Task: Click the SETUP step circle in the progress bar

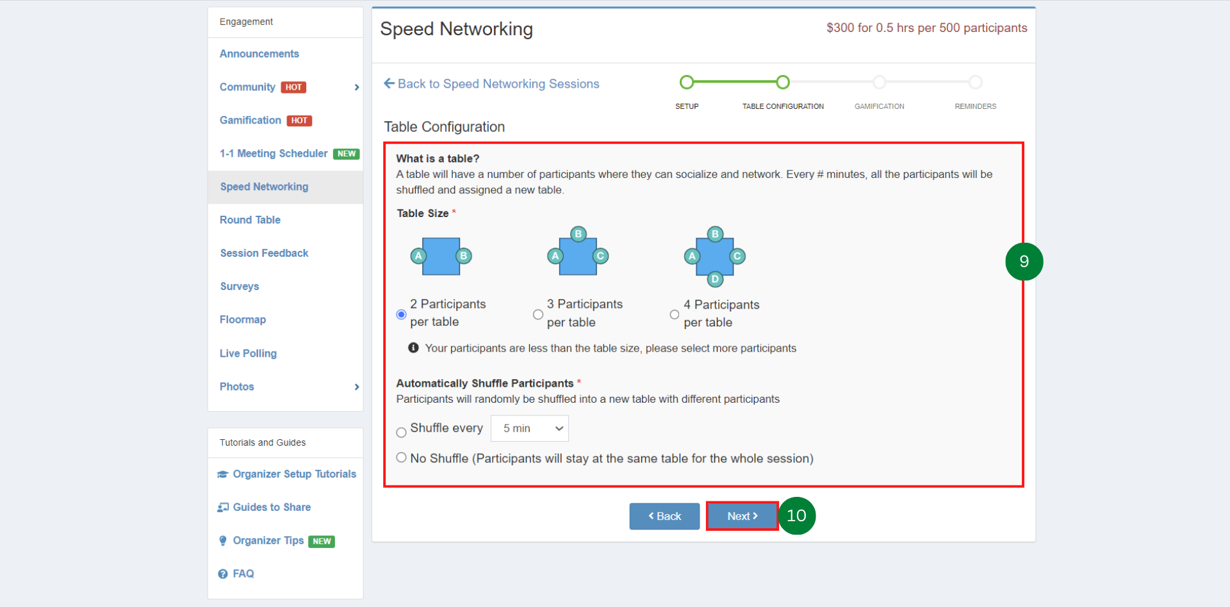Action: (x=686, y=82)
